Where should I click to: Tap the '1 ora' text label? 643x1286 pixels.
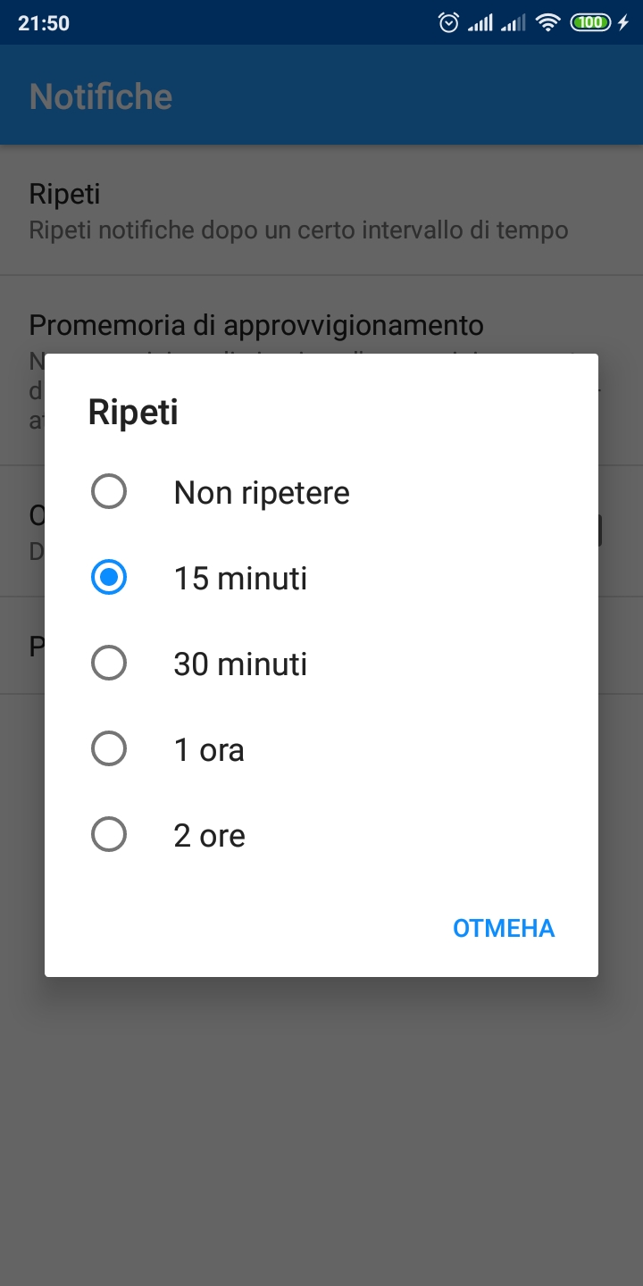tap(209, 750)
